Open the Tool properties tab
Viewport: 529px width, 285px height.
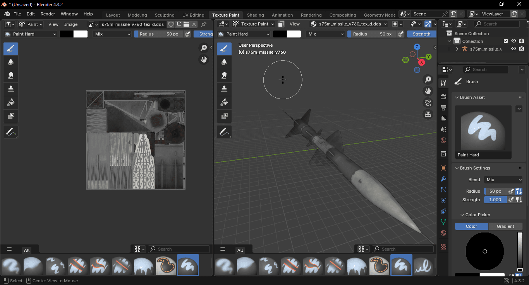443,83
